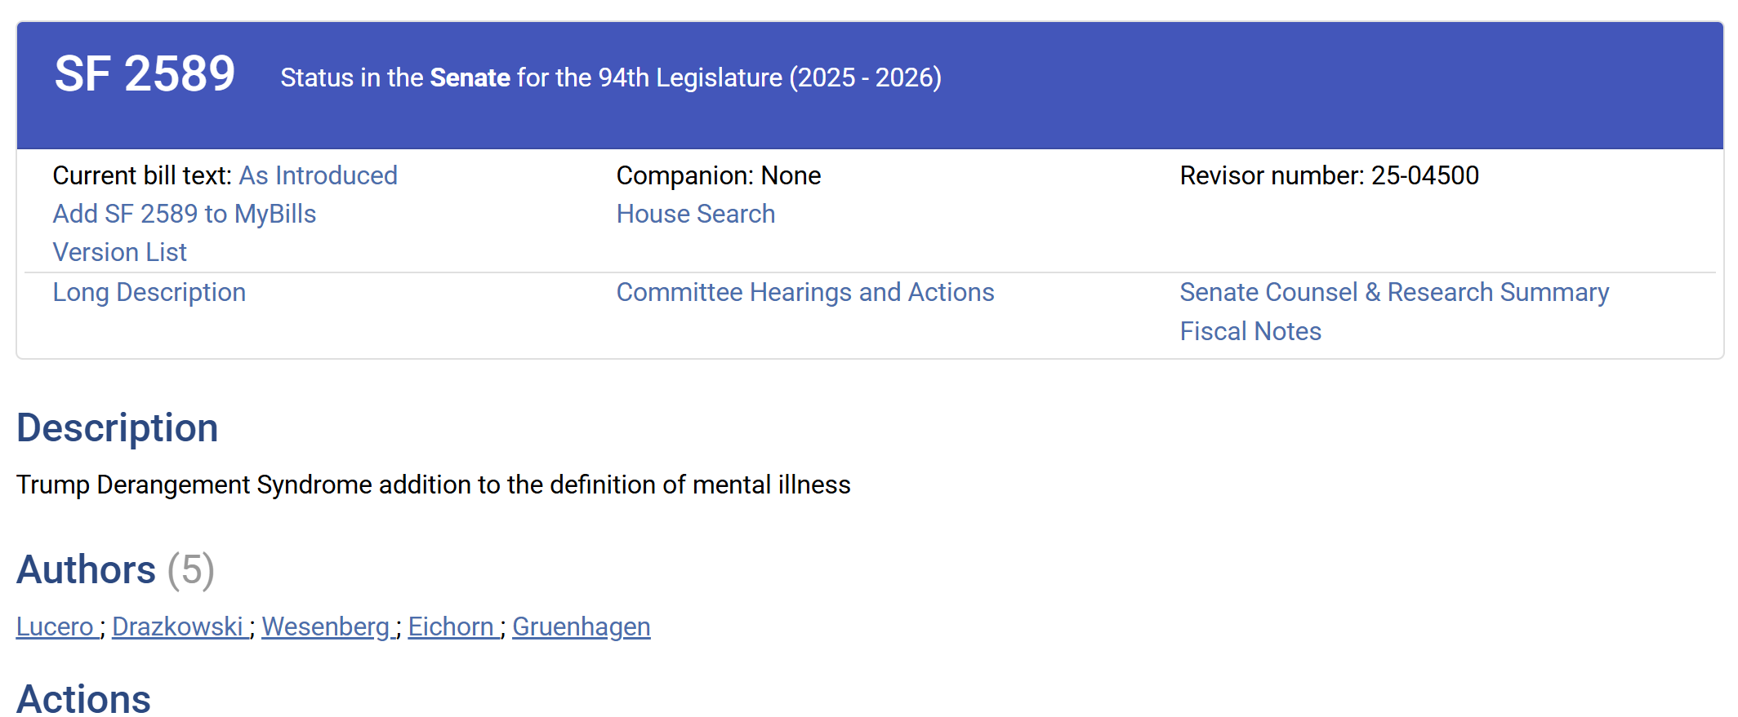Open author Gruenhagen's page
Image resolution: width=1738 pixels, height=717 pixels.
(582, 626)
